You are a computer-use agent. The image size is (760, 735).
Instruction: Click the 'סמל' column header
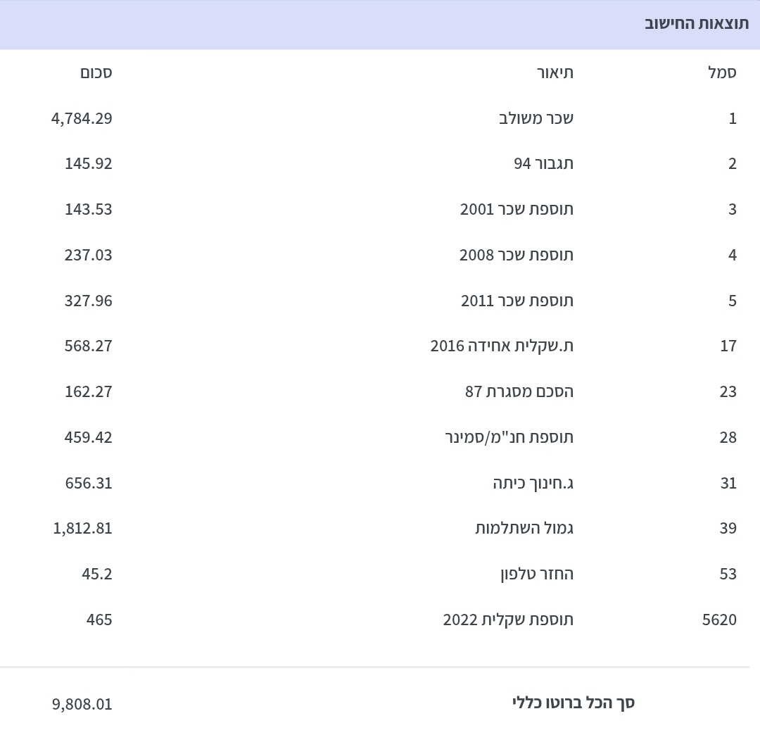tap(722, 73)
